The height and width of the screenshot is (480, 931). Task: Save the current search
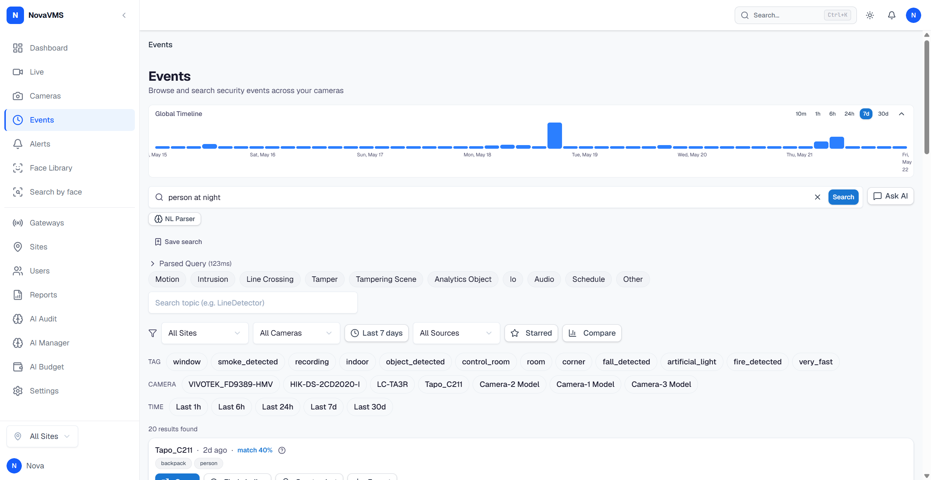pos(178,242)
